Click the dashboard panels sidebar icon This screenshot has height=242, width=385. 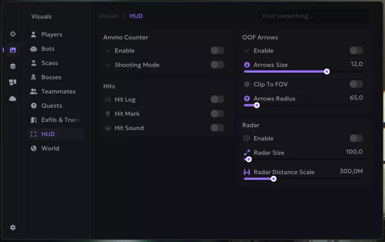13,82
